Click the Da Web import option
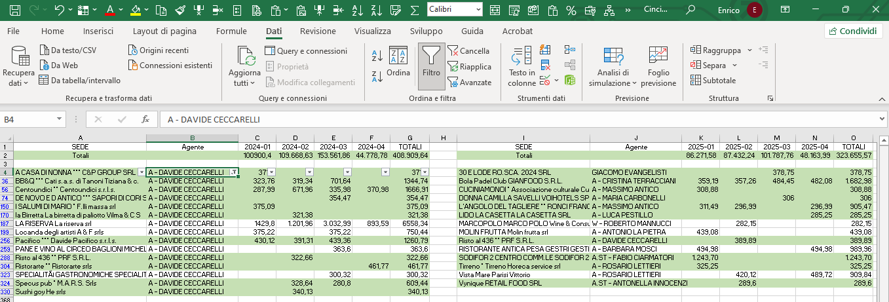889x302 pixels. (x=59, y=66)
